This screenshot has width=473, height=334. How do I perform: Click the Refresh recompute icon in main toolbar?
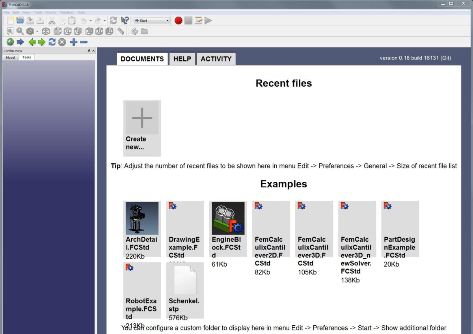pos(113,21)
